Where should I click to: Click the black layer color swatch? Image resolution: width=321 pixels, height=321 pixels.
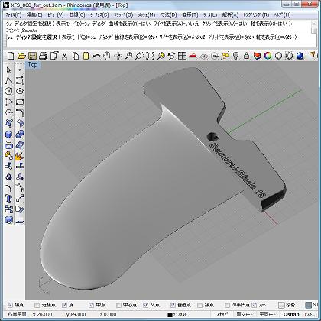pos(170,315)
